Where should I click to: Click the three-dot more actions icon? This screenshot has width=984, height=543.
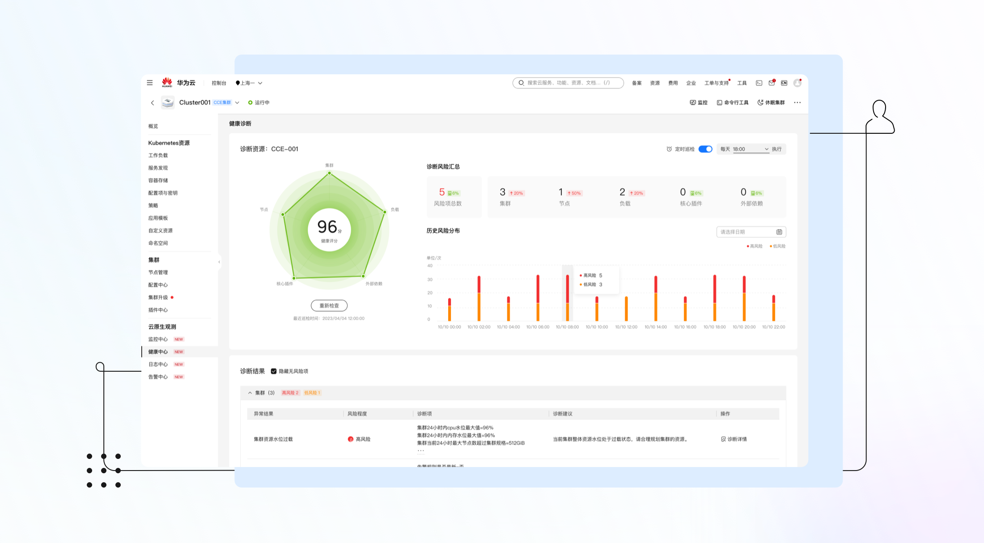[x=797, y=102]
